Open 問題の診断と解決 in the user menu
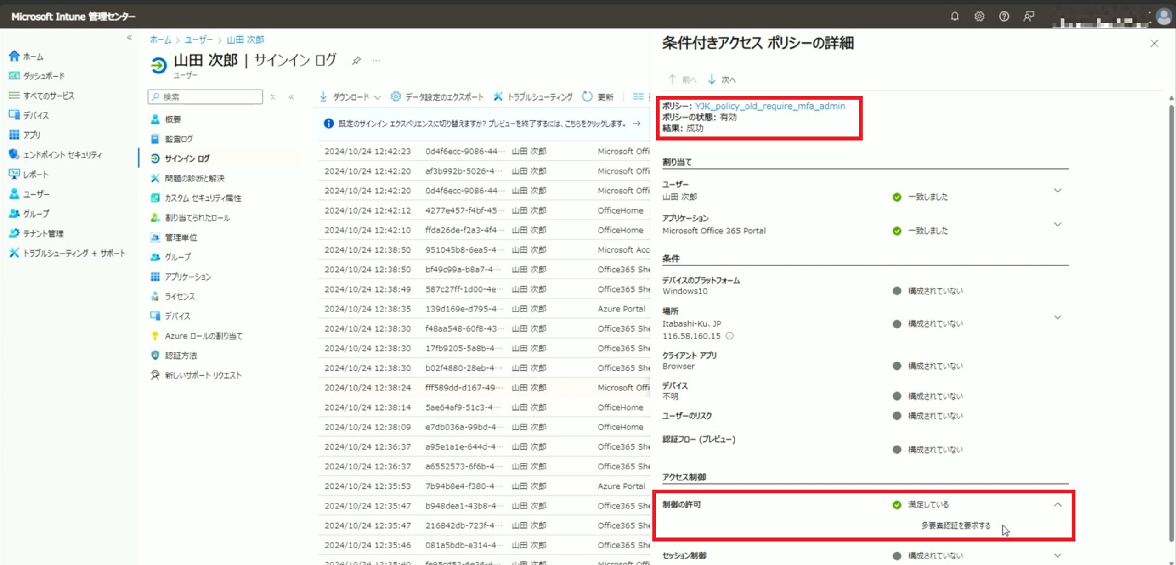The height and width of the screenshot is (565, 1176). coord(187,178)
